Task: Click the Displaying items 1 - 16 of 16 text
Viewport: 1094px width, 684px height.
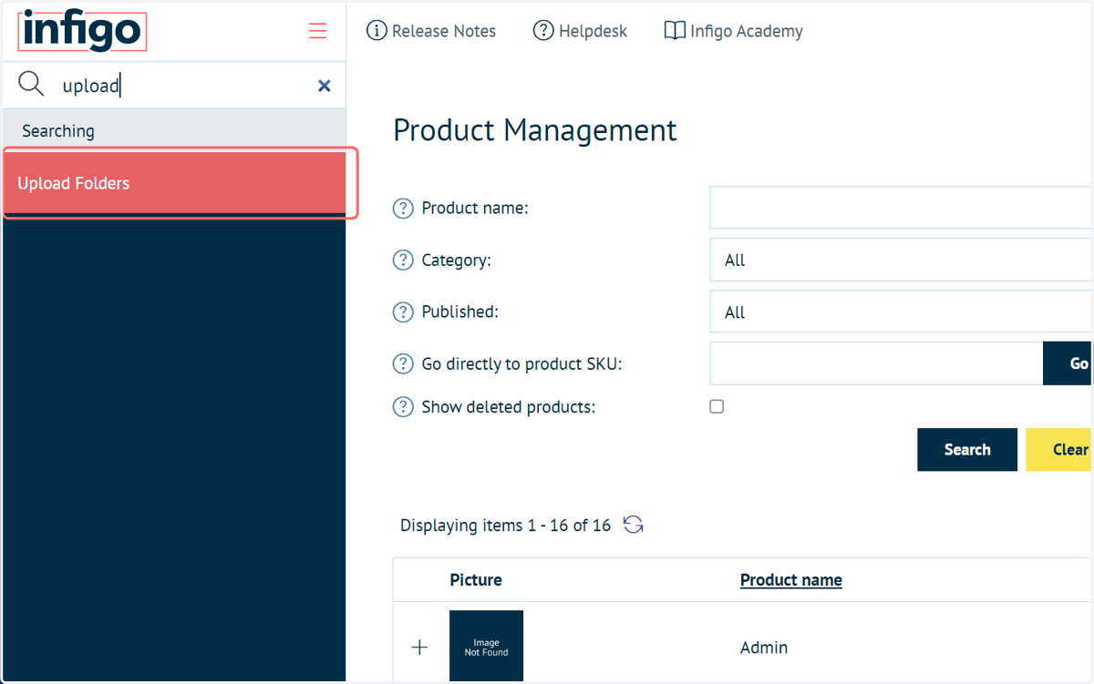Action: click(x=505, y=526)
